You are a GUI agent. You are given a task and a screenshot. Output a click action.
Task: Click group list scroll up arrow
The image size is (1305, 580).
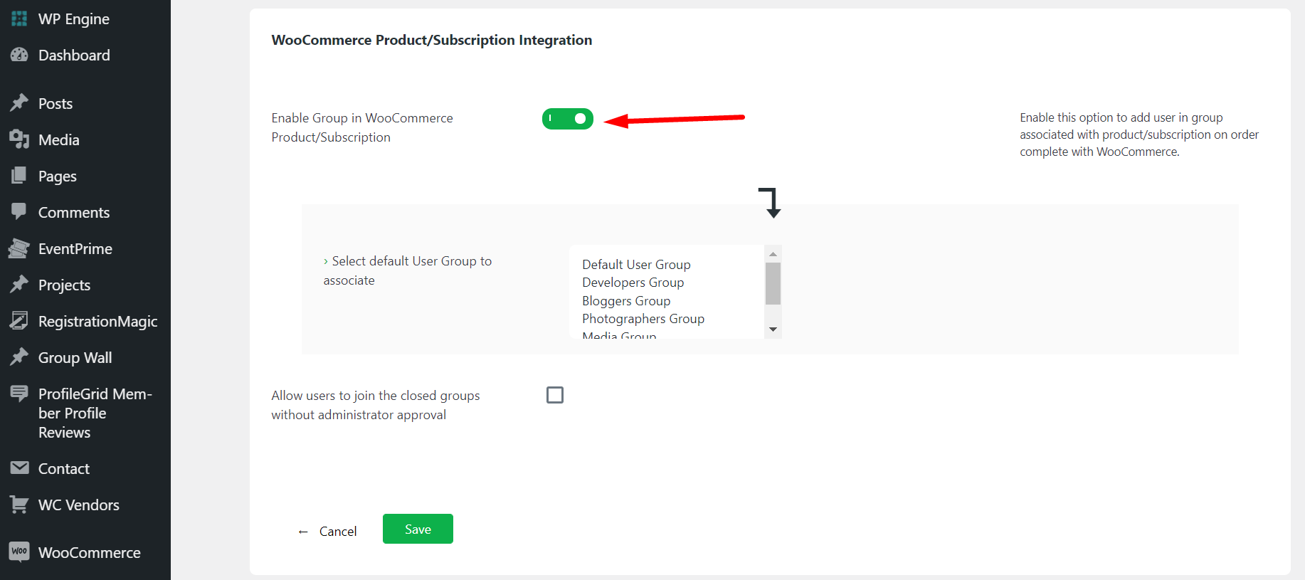click(773, 254)
